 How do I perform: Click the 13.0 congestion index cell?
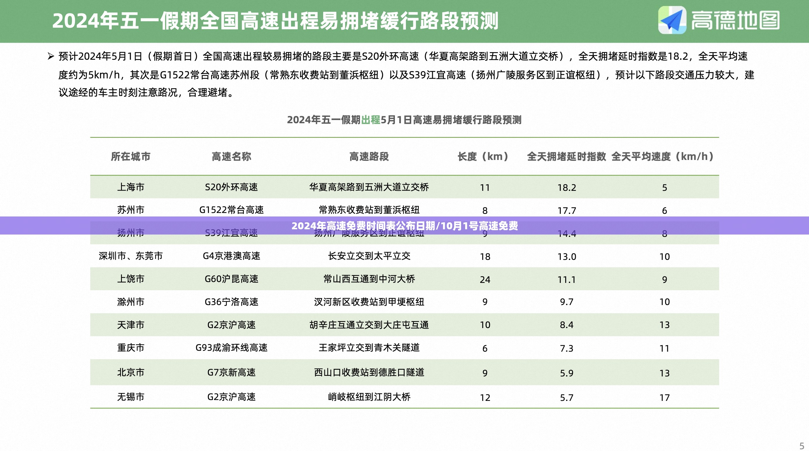pyautogui.click(x=567, y=257)
